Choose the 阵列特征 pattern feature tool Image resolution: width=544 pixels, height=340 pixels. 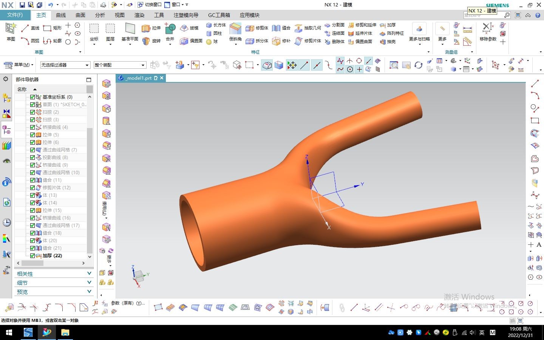(392, 33)
